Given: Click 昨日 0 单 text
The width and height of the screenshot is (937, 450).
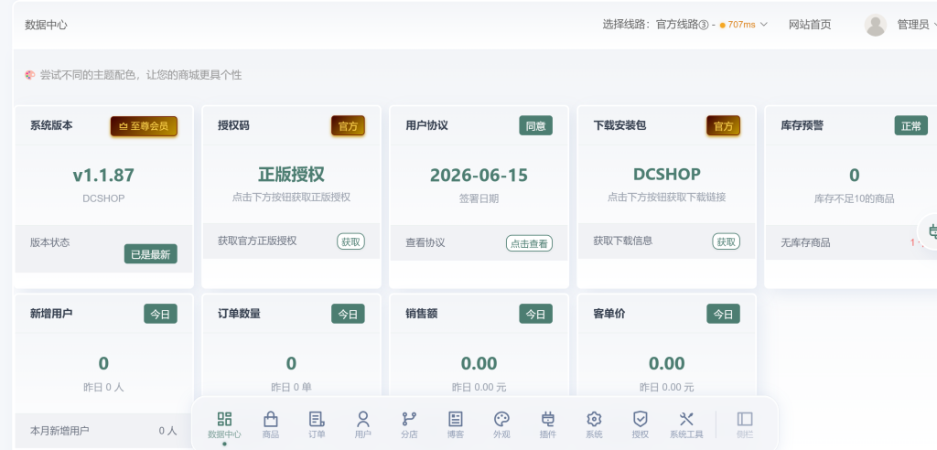Looking at the screenshot, I should (x=291, y=387).
